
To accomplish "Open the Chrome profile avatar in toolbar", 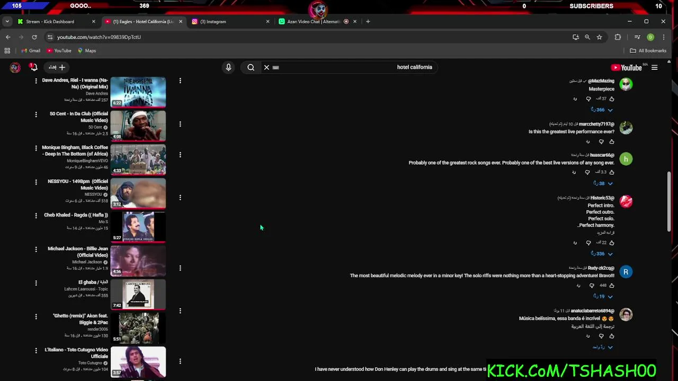I will pos(650,37).
